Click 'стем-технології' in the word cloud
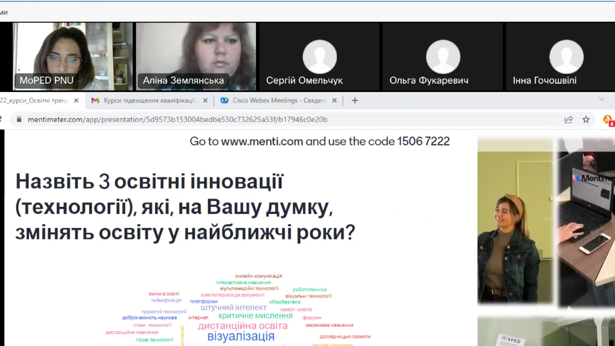Viewport: 615px width, 346px height. (x=152, y=325)
